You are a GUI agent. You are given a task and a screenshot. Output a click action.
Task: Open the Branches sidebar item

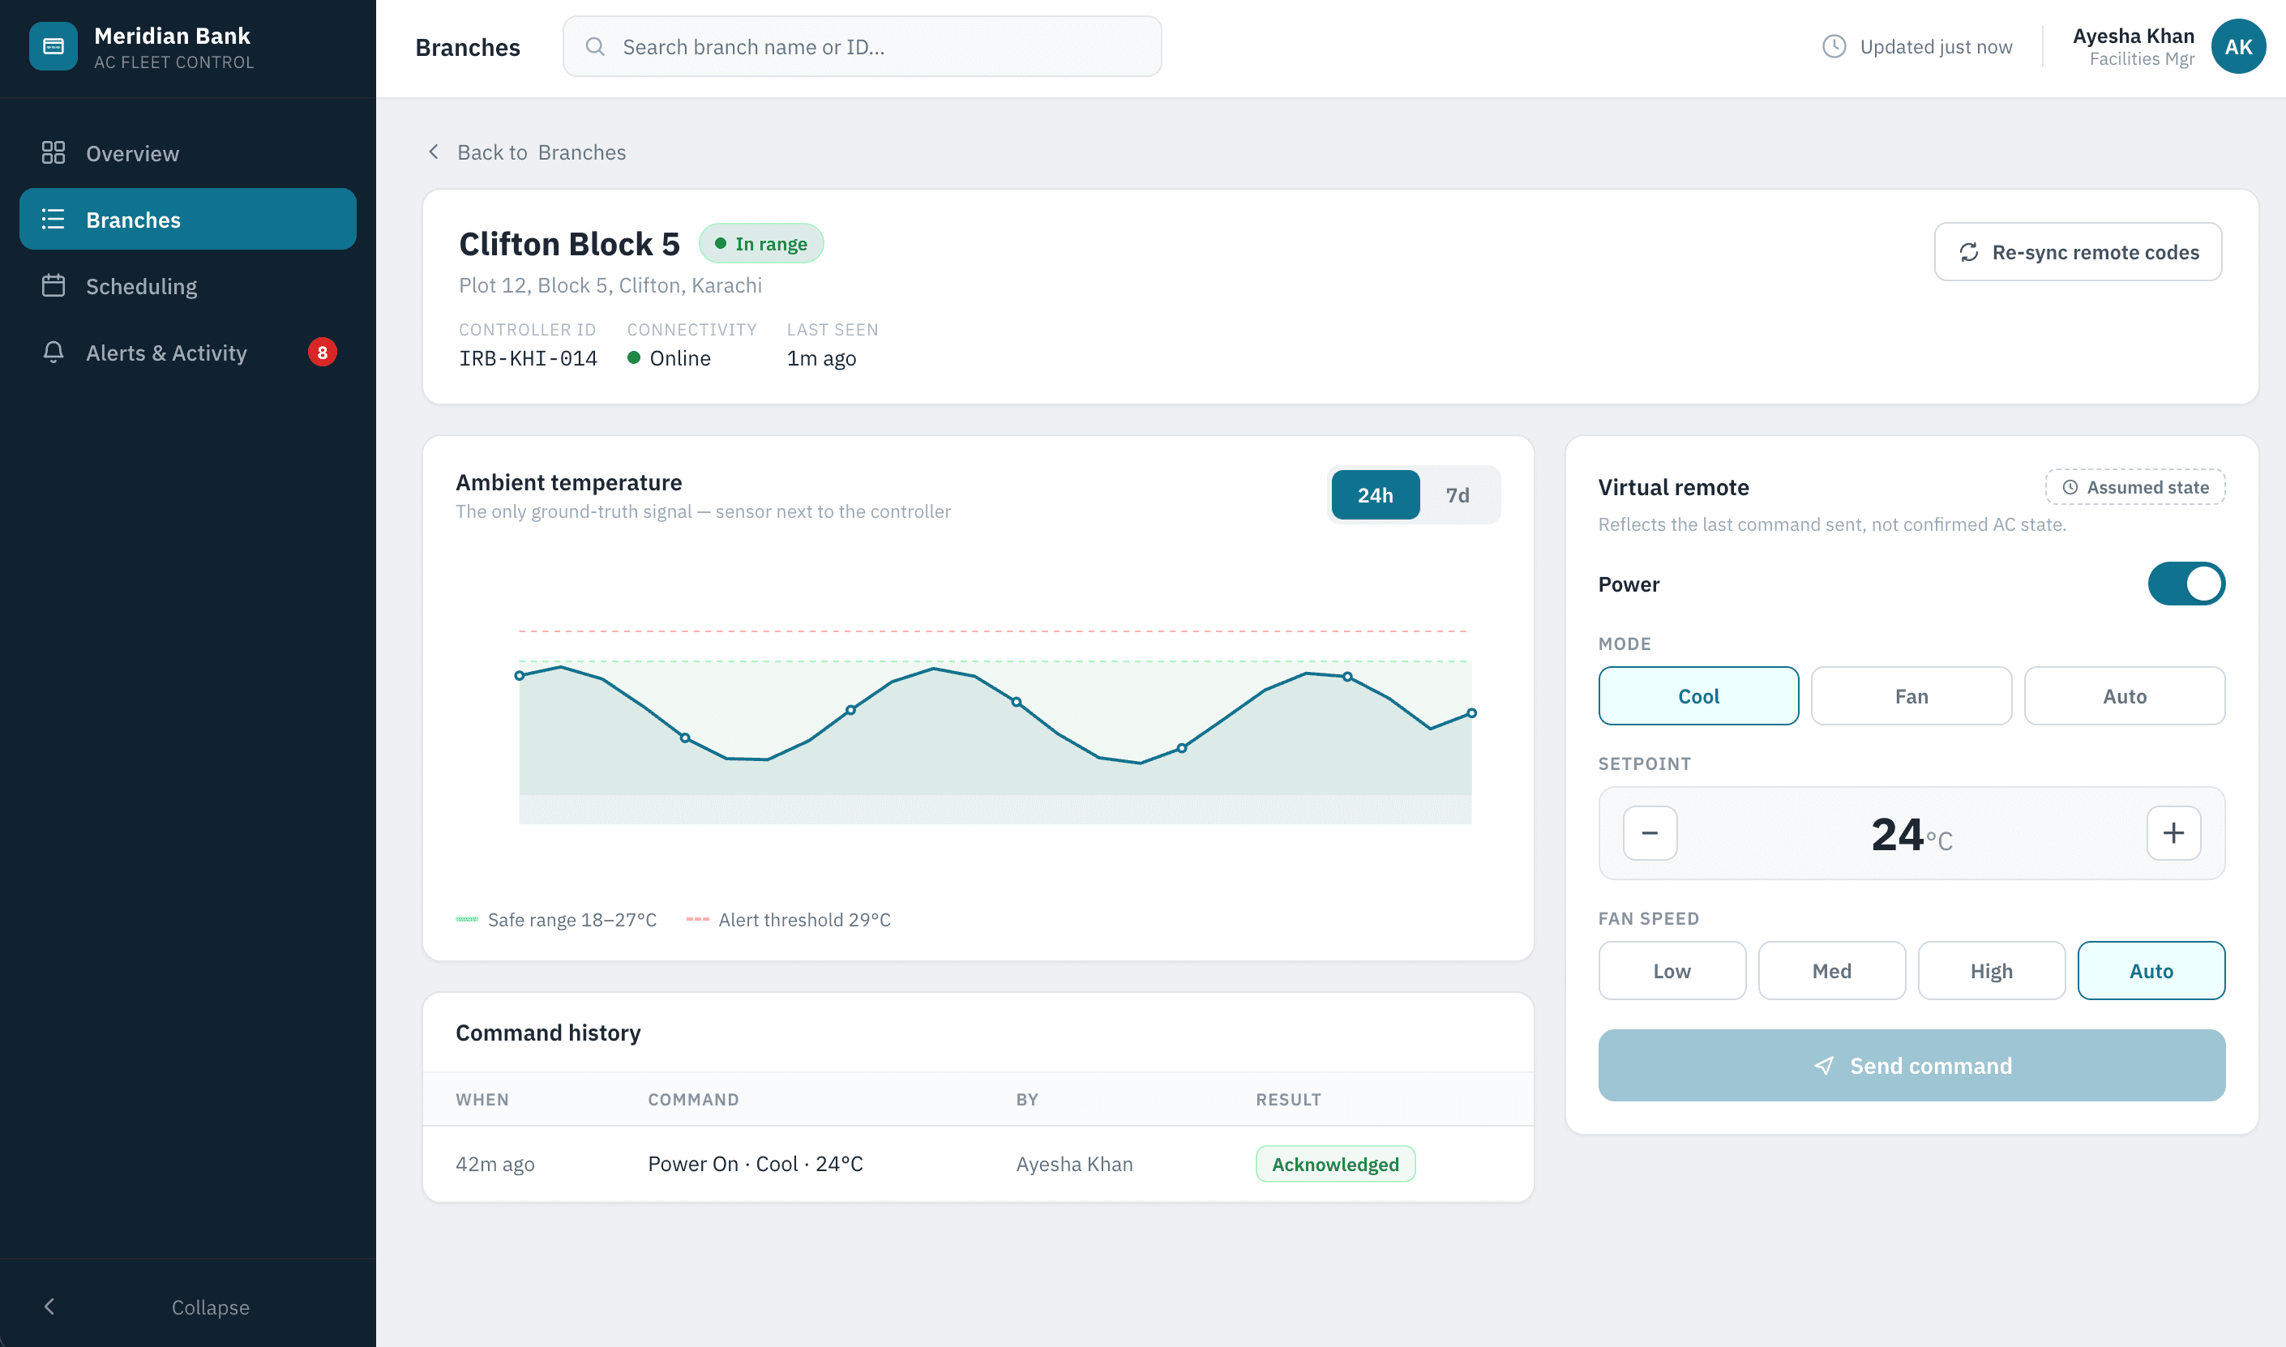(188, 219)
